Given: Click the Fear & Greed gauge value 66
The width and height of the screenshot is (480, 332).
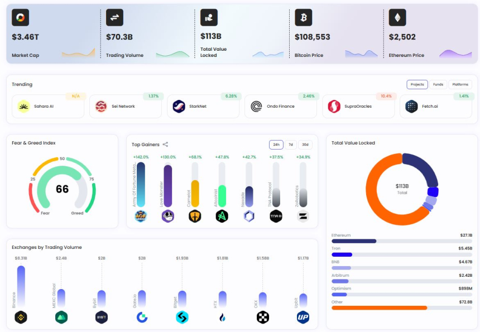Looking at the screenshot, I should pos(62,189).
